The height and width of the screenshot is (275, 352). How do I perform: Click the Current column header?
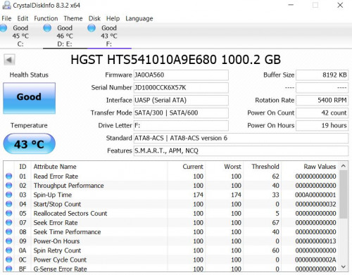click(193, 167)
